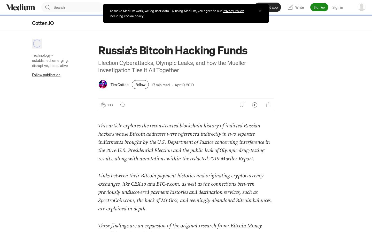
Task: Open the Bitcoin Money link in the article
Action: point(246,226)
